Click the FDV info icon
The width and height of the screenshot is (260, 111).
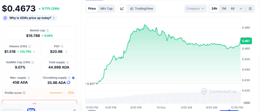click(62, 47)
